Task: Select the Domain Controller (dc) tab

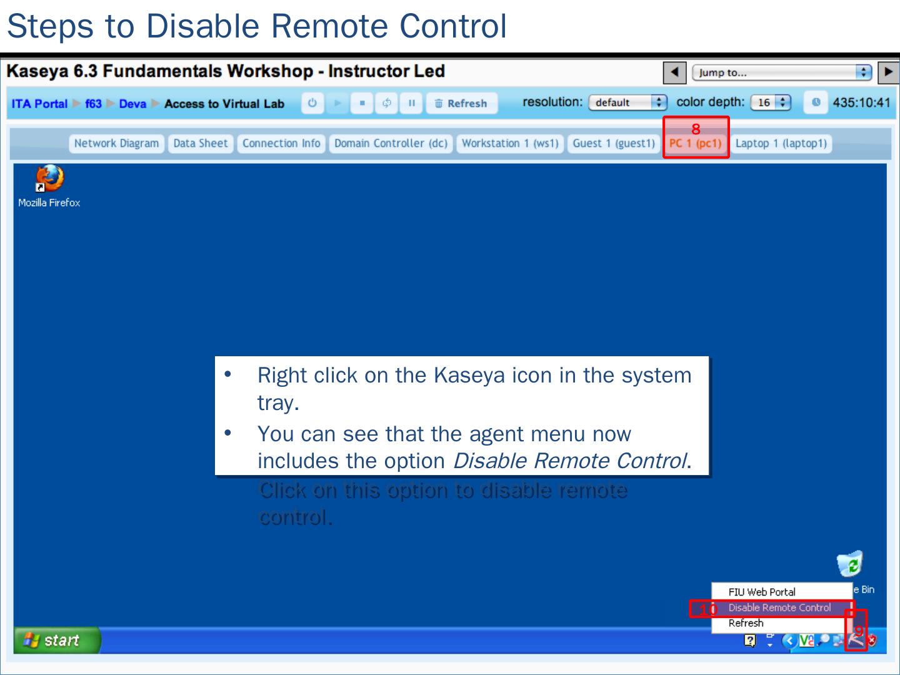Action: click(x=391, y=144)
